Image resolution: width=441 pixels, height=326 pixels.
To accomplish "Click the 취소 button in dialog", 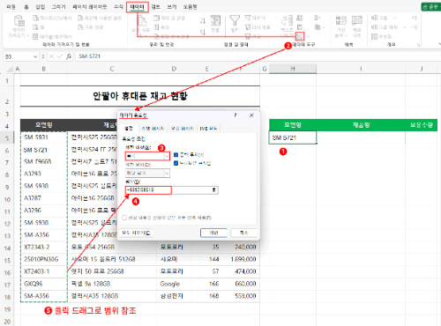I will (243, 233).
